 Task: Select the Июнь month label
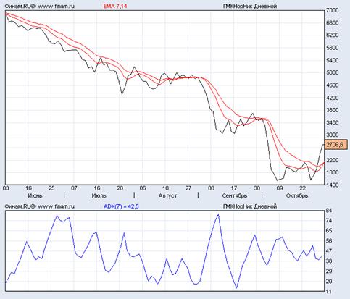coord(35,195)
